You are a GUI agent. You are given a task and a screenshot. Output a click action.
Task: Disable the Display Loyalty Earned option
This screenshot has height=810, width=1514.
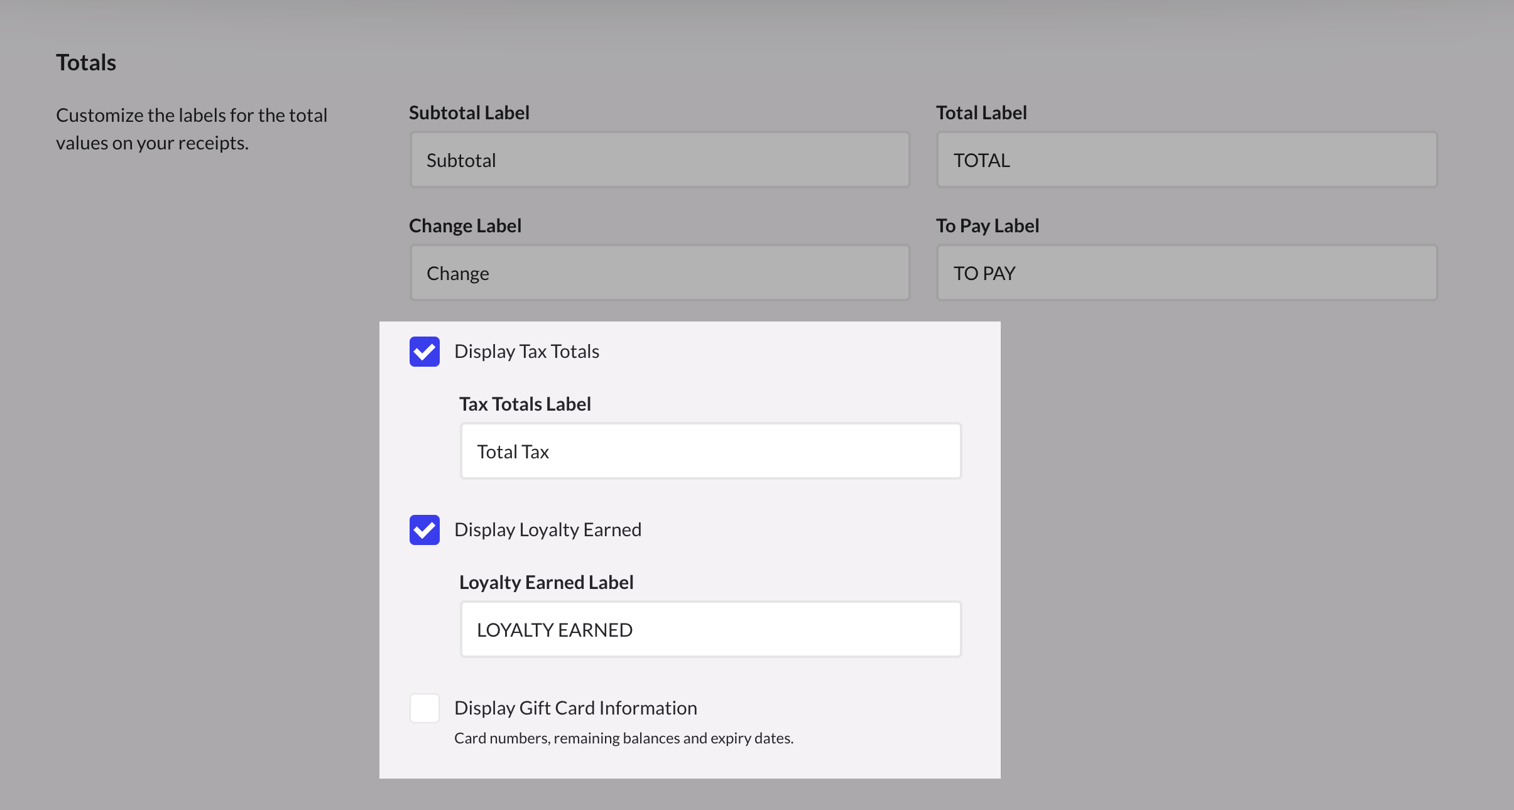click(x=424, y=530)
